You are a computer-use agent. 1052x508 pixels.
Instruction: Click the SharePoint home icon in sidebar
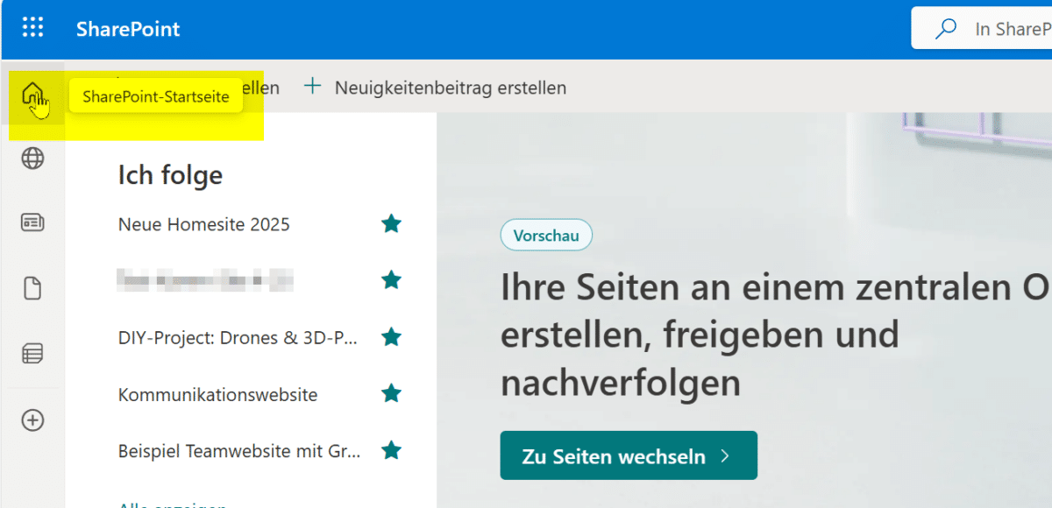click(32, 93)
